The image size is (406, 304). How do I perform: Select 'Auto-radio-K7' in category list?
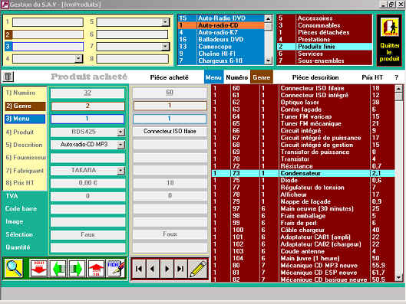click(x=221, y=32)
